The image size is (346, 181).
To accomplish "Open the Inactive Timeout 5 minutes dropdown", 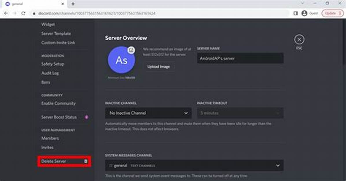I will pos(240,113).
